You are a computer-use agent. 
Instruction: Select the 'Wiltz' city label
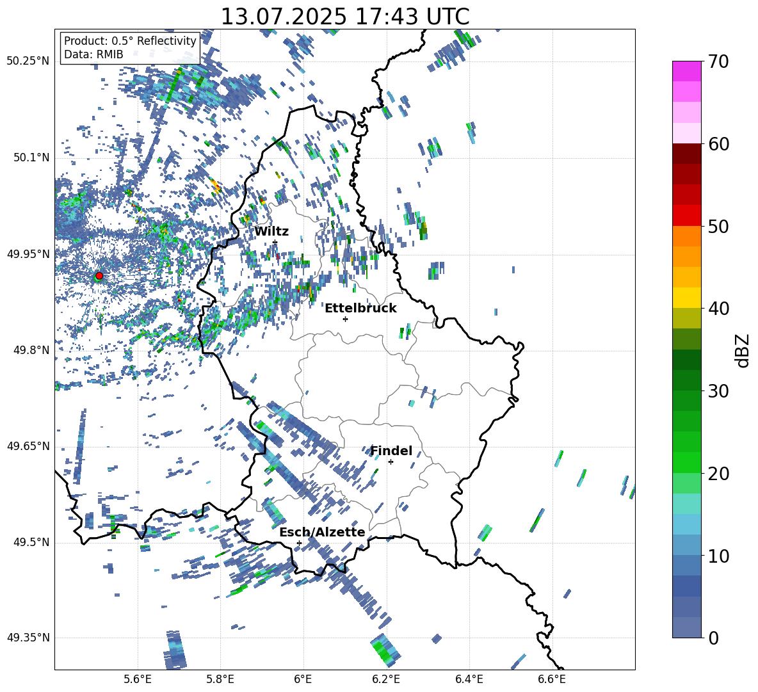pyautogui.click(x=271, y=232)
